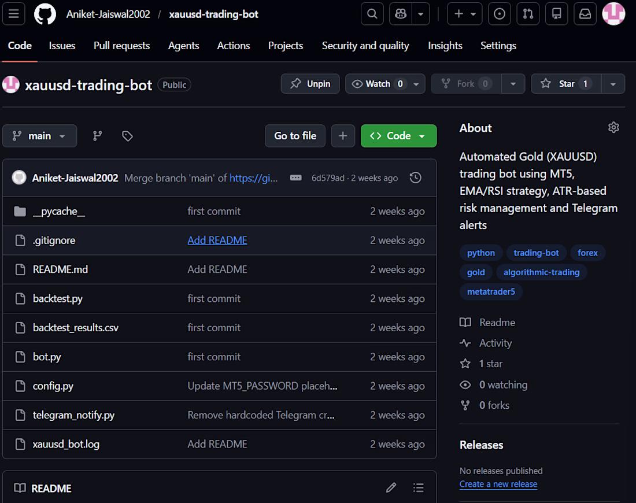This screenshot has height=503, width=636.
Task: Open config.py file
Action: (x=53, y=386)
